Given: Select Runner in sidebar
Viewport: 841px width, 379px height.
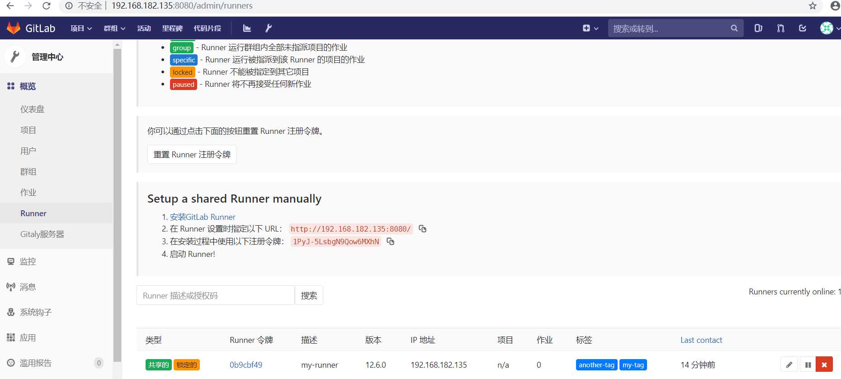Looking at the screenshot, I should (x=56, y=213).
